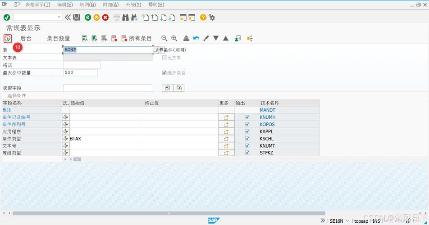Expand the SE16N status bar dropdown

click(347, 221)
